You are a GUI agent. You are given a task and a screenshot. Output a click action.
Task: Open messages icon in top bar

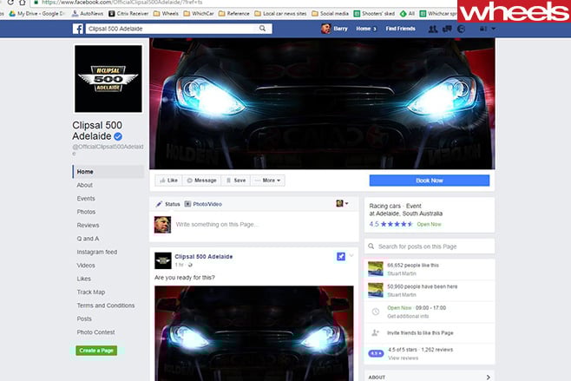click(447, 29)
